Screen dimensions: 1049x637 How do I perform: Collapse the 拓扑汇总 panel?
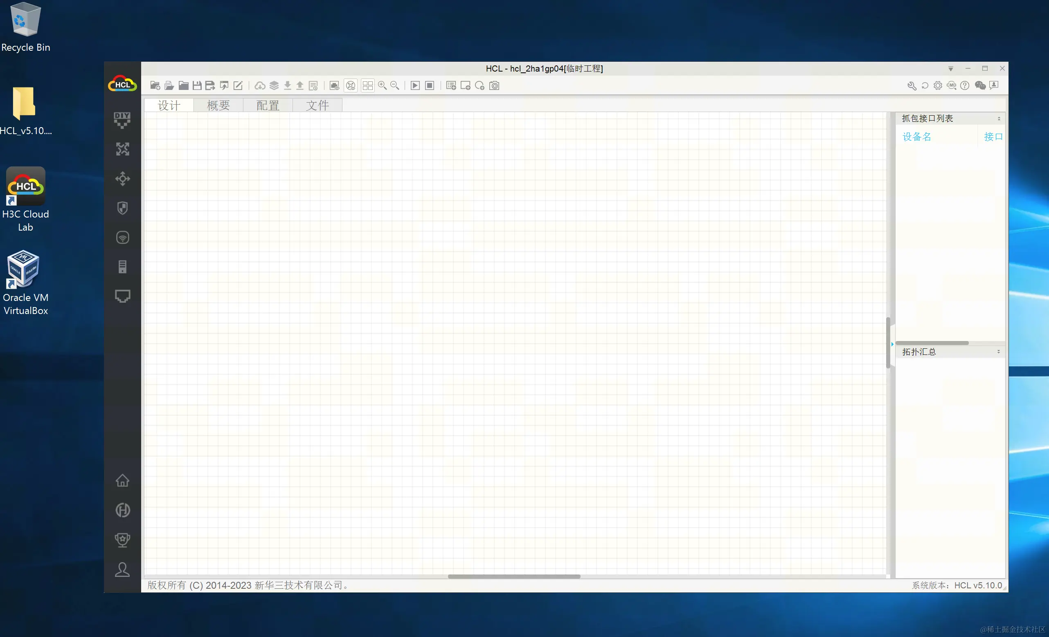(x=998, y=352)
